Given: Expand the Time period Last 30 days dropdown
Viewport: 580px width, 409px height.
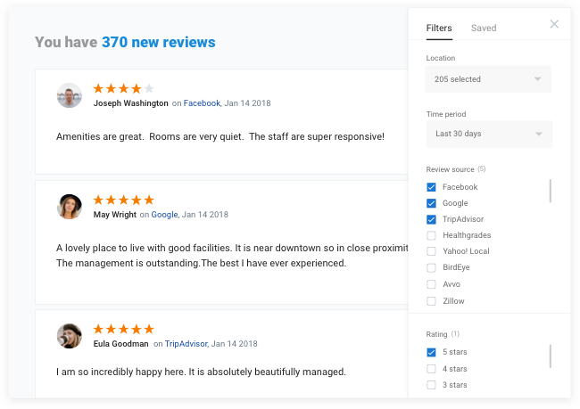Looking at the screenshot, I should click(x=489, y=134).
